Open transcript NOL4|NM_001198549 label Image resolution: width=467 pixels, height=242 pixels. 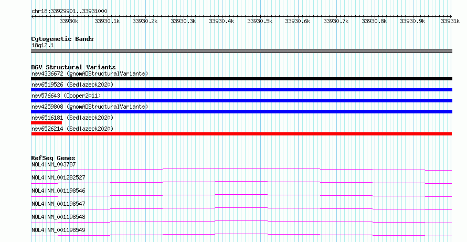[58, 230]
